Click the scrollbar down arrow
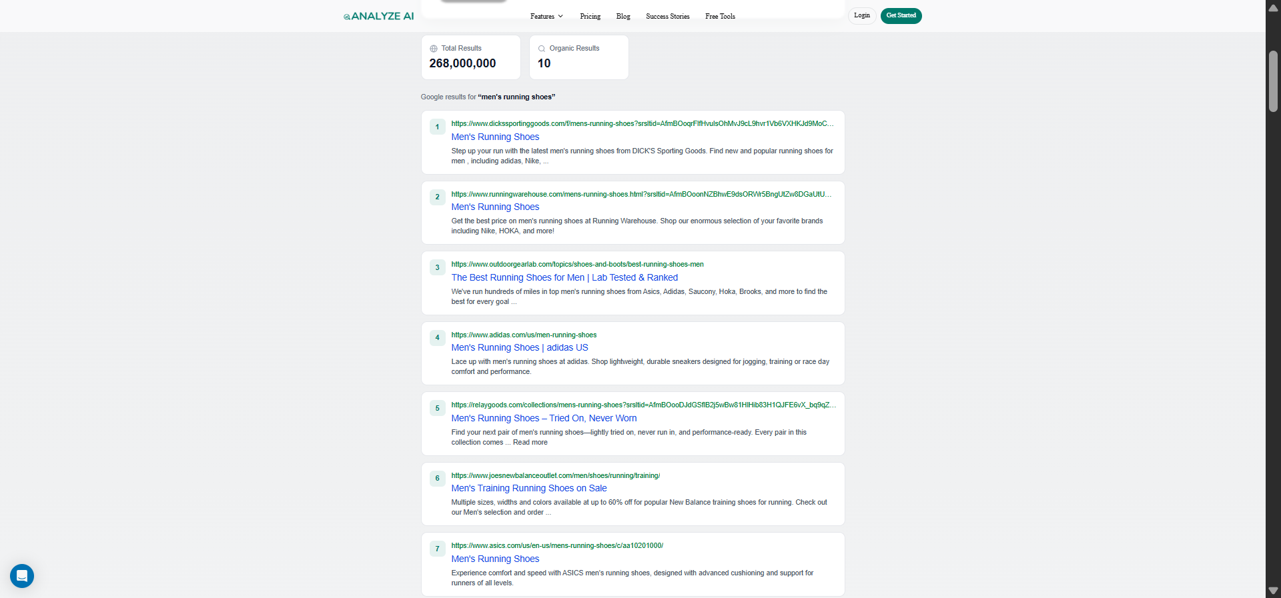The width and height of the screenshot is (1281, 598). [1273, 591]
